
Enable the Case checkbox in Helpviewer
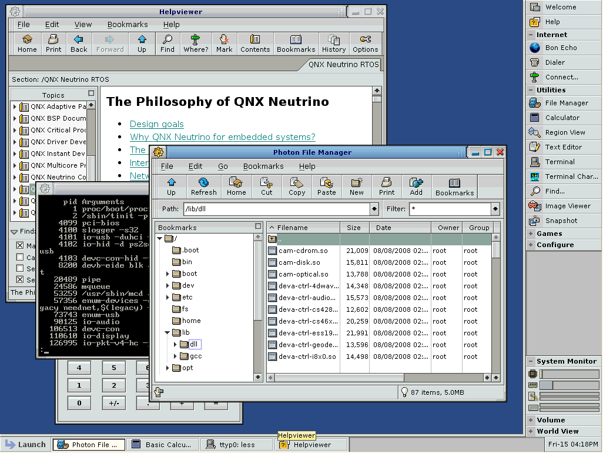click(19, 257)
